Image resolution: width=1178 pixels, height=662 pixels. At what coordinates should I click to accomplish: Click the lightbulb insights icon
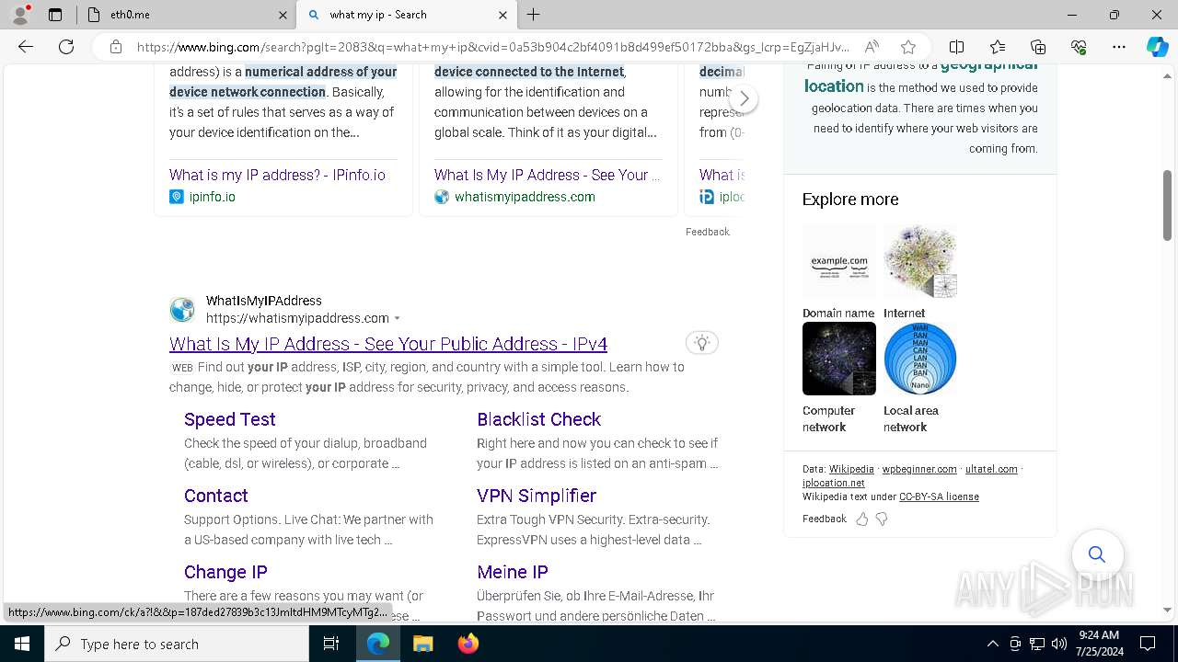click(702, 343)
